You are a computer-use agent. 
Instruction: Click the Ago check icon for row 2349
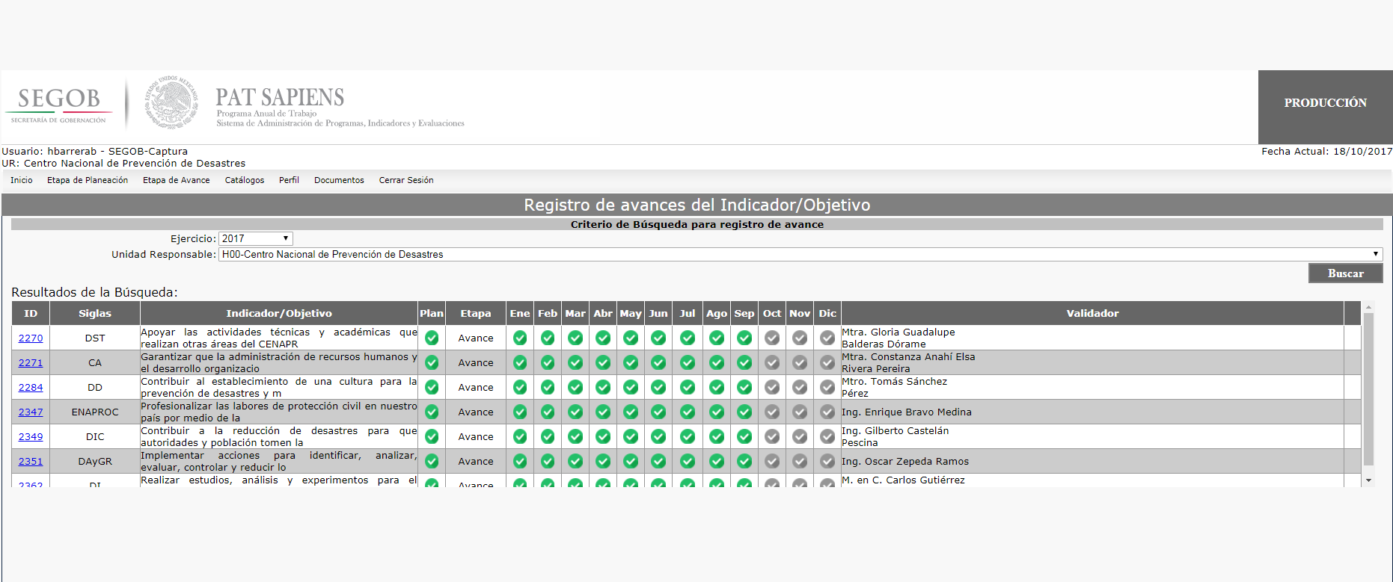tap(717, 436)
